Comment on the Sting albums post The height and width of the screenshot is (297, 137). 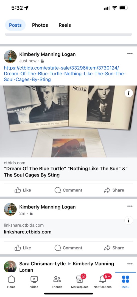(68, 190)
